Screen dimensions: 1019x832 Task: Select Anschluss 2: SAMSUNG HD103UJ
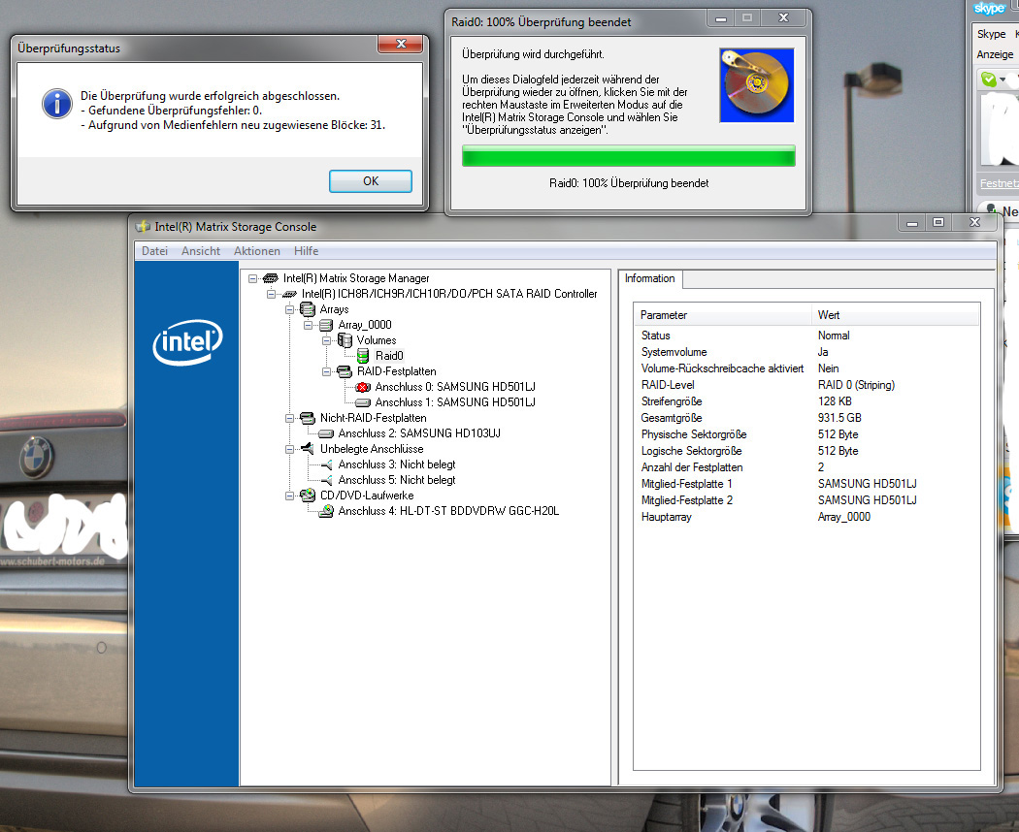click(x=419, y=433)
